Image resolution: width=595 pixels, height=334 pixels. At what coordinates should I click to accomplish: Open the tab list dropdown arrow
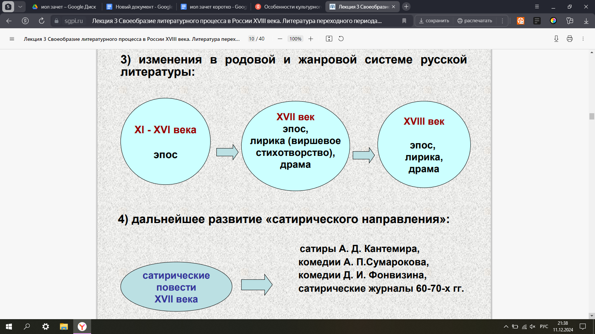(20, 7)
